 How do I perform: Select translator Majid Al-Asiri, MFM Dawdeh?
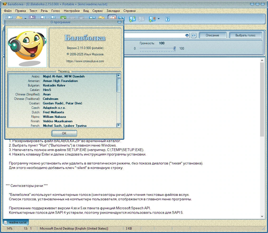(64, 76)
